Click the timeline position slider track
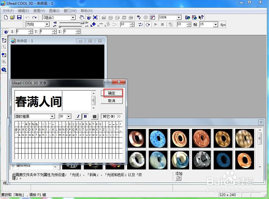This screenshot has height=199, width=269. click(x=70, y=23)
